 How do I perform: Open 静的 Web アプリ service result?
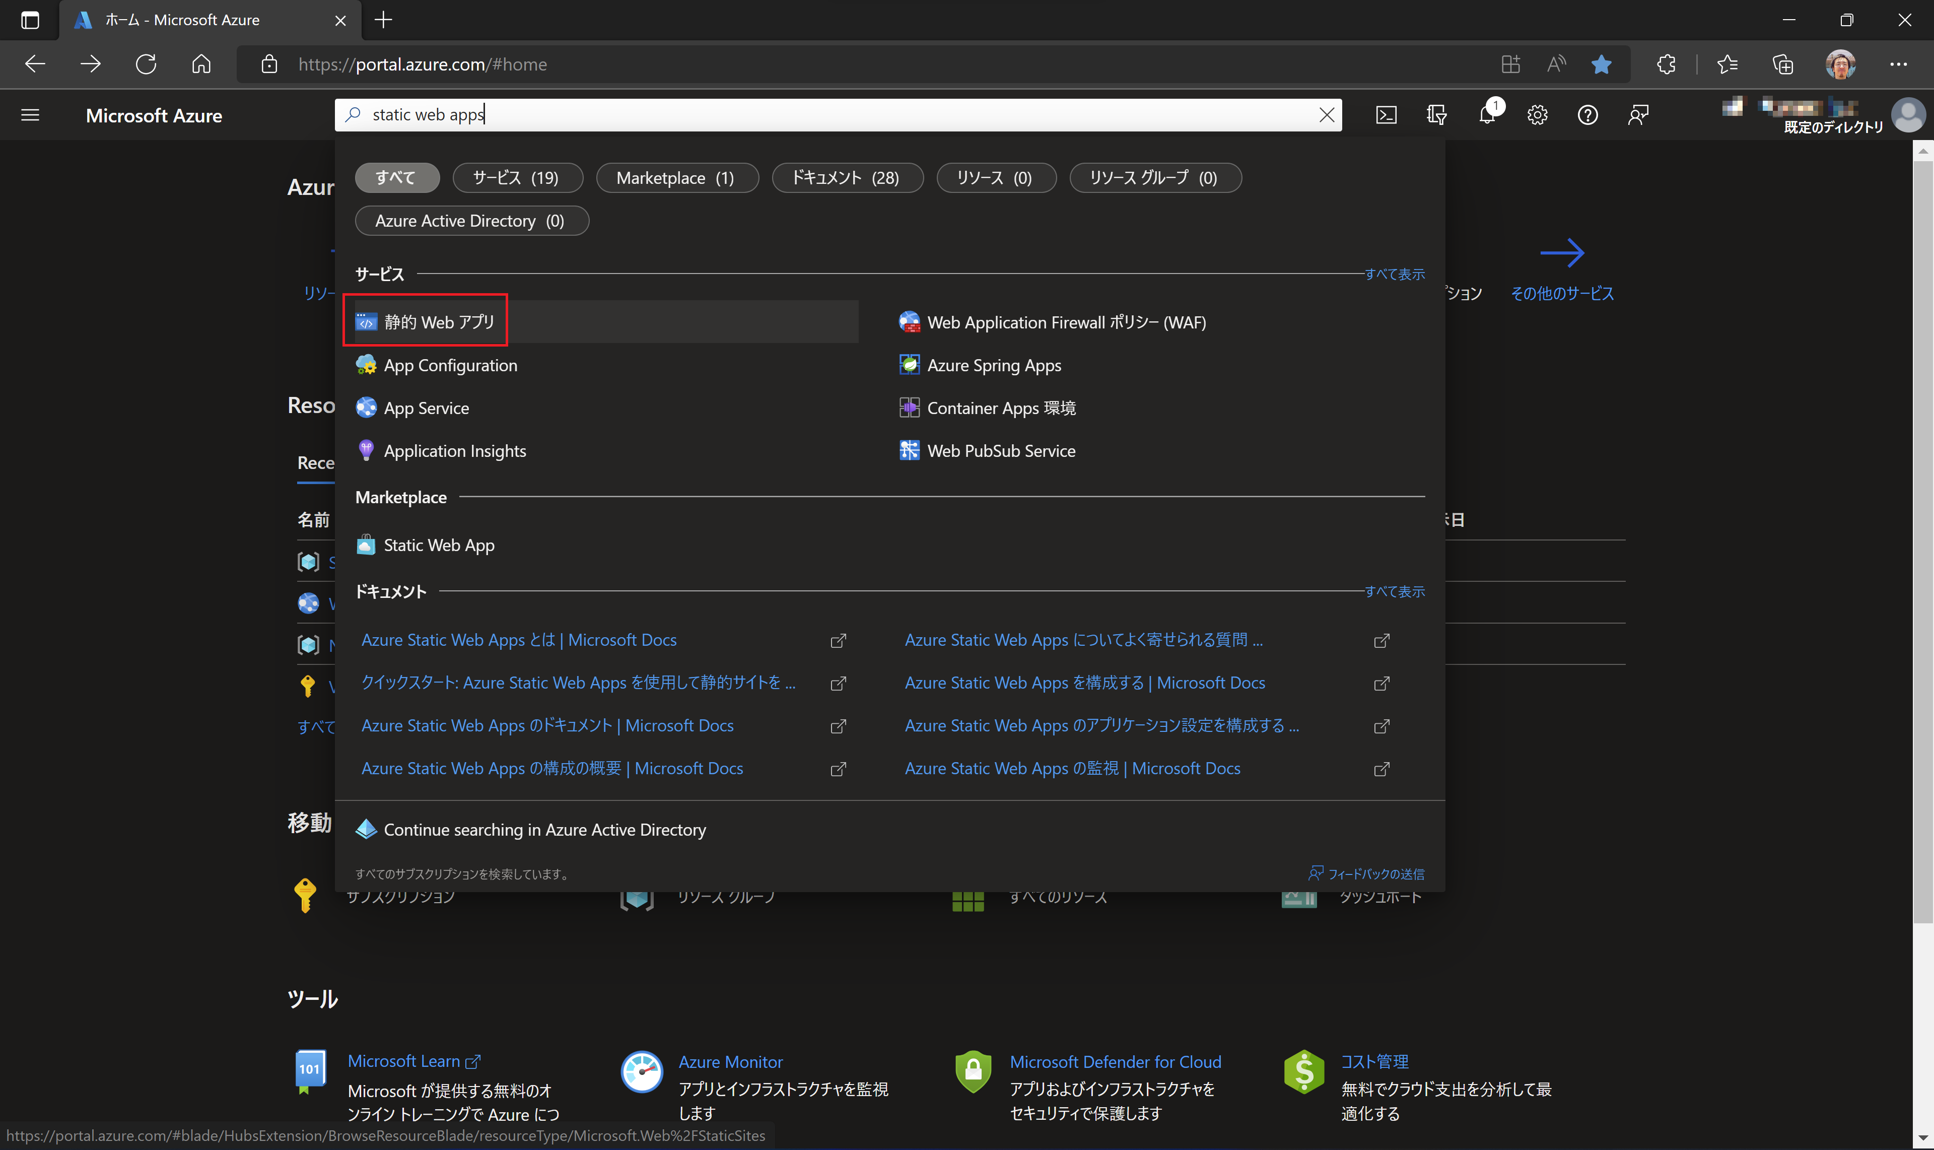[607, 321]
